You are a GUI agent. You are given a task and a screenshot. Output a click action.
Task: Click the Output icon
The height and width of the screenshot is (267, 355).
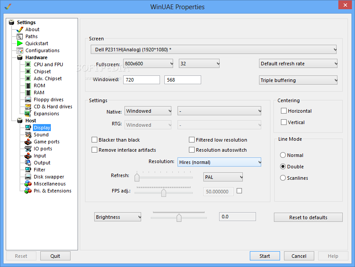pos(28,163)
